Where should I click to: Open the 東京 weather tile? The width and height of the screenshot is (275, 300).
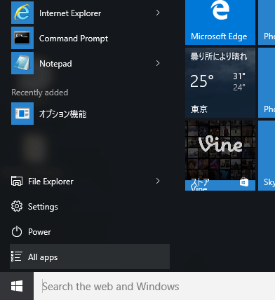coord(220,83)
